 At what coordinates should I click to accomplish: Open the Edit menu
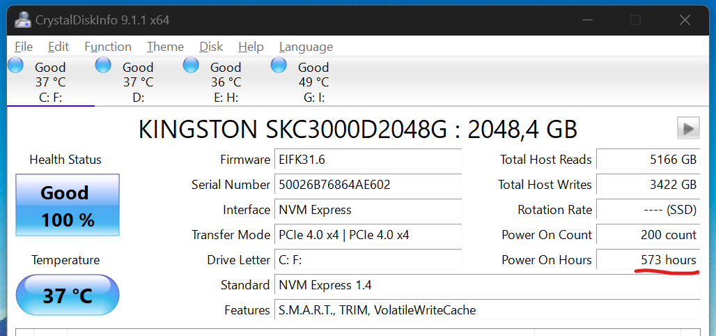[59, 47]
